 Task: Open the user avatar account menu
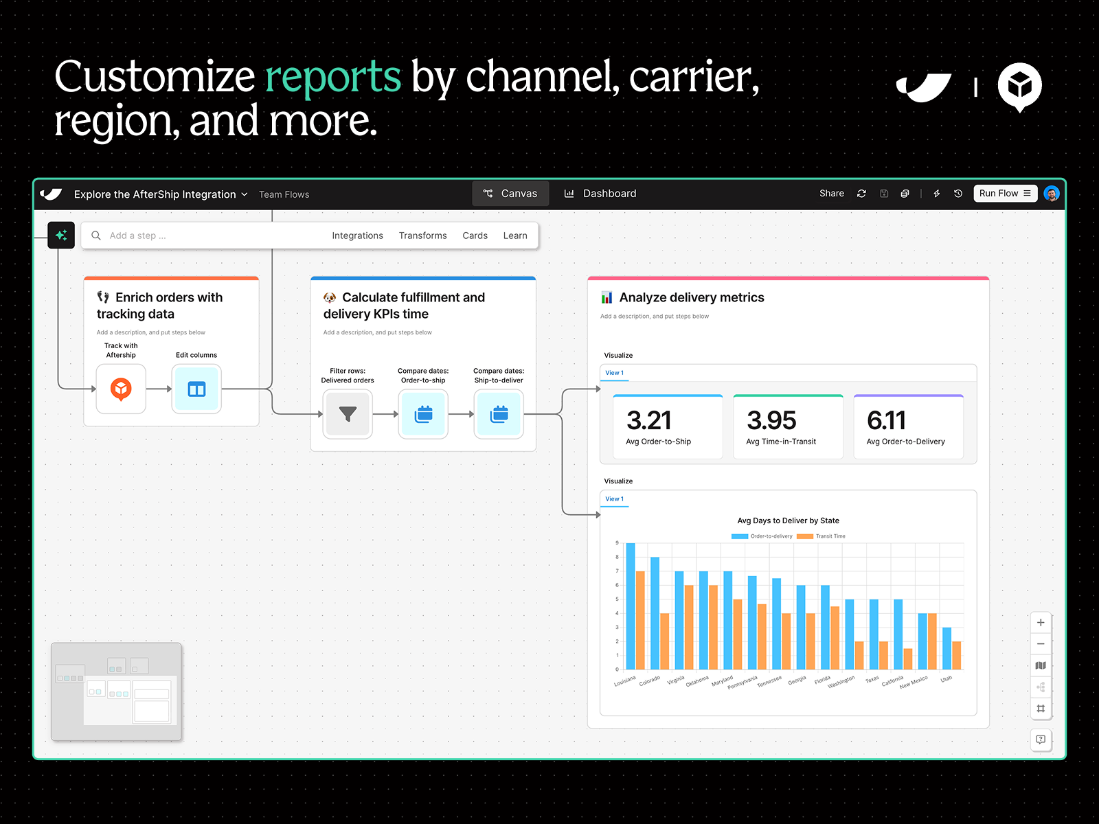(x=1051, y=193)
